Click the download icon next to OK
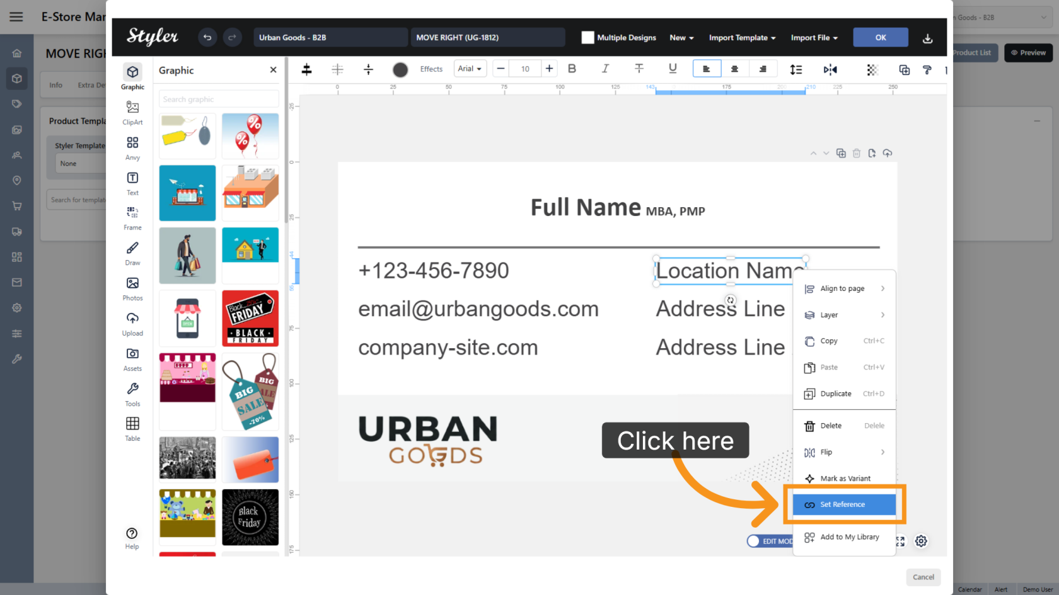This screenshot has height=595, width=1059. coord(927,38)
